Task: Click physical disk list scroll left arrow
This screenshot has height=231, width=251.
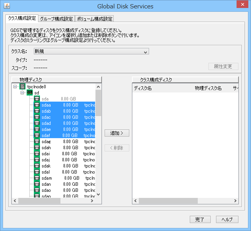Action: pyautogui.click(x=15, y=201)
